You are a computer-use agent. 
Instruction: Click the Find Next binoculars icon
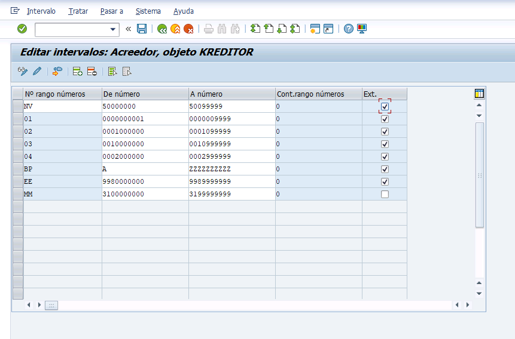pyautogui.click(x=235, y=29)
